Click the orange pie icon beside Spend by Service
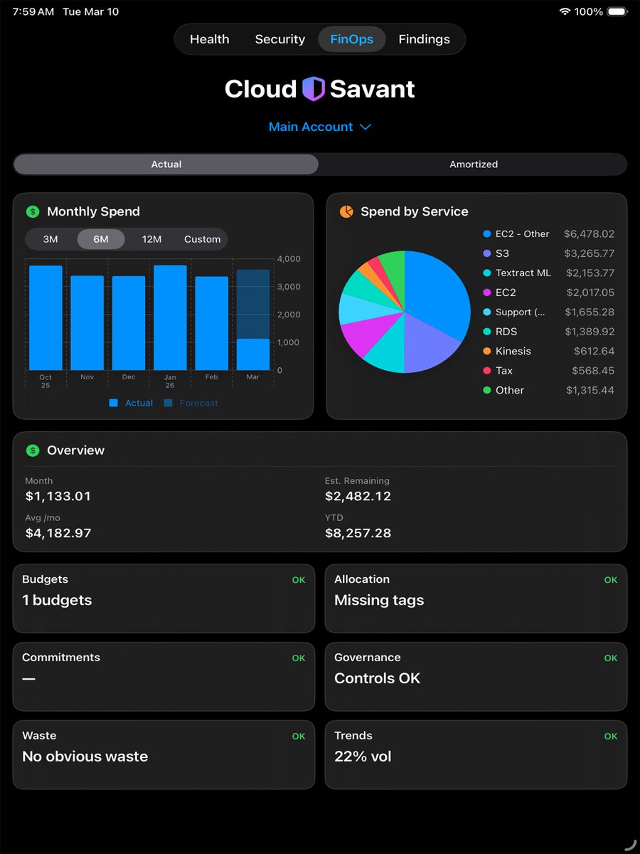This screenshot has width=640, height=854. coord(346,211)
